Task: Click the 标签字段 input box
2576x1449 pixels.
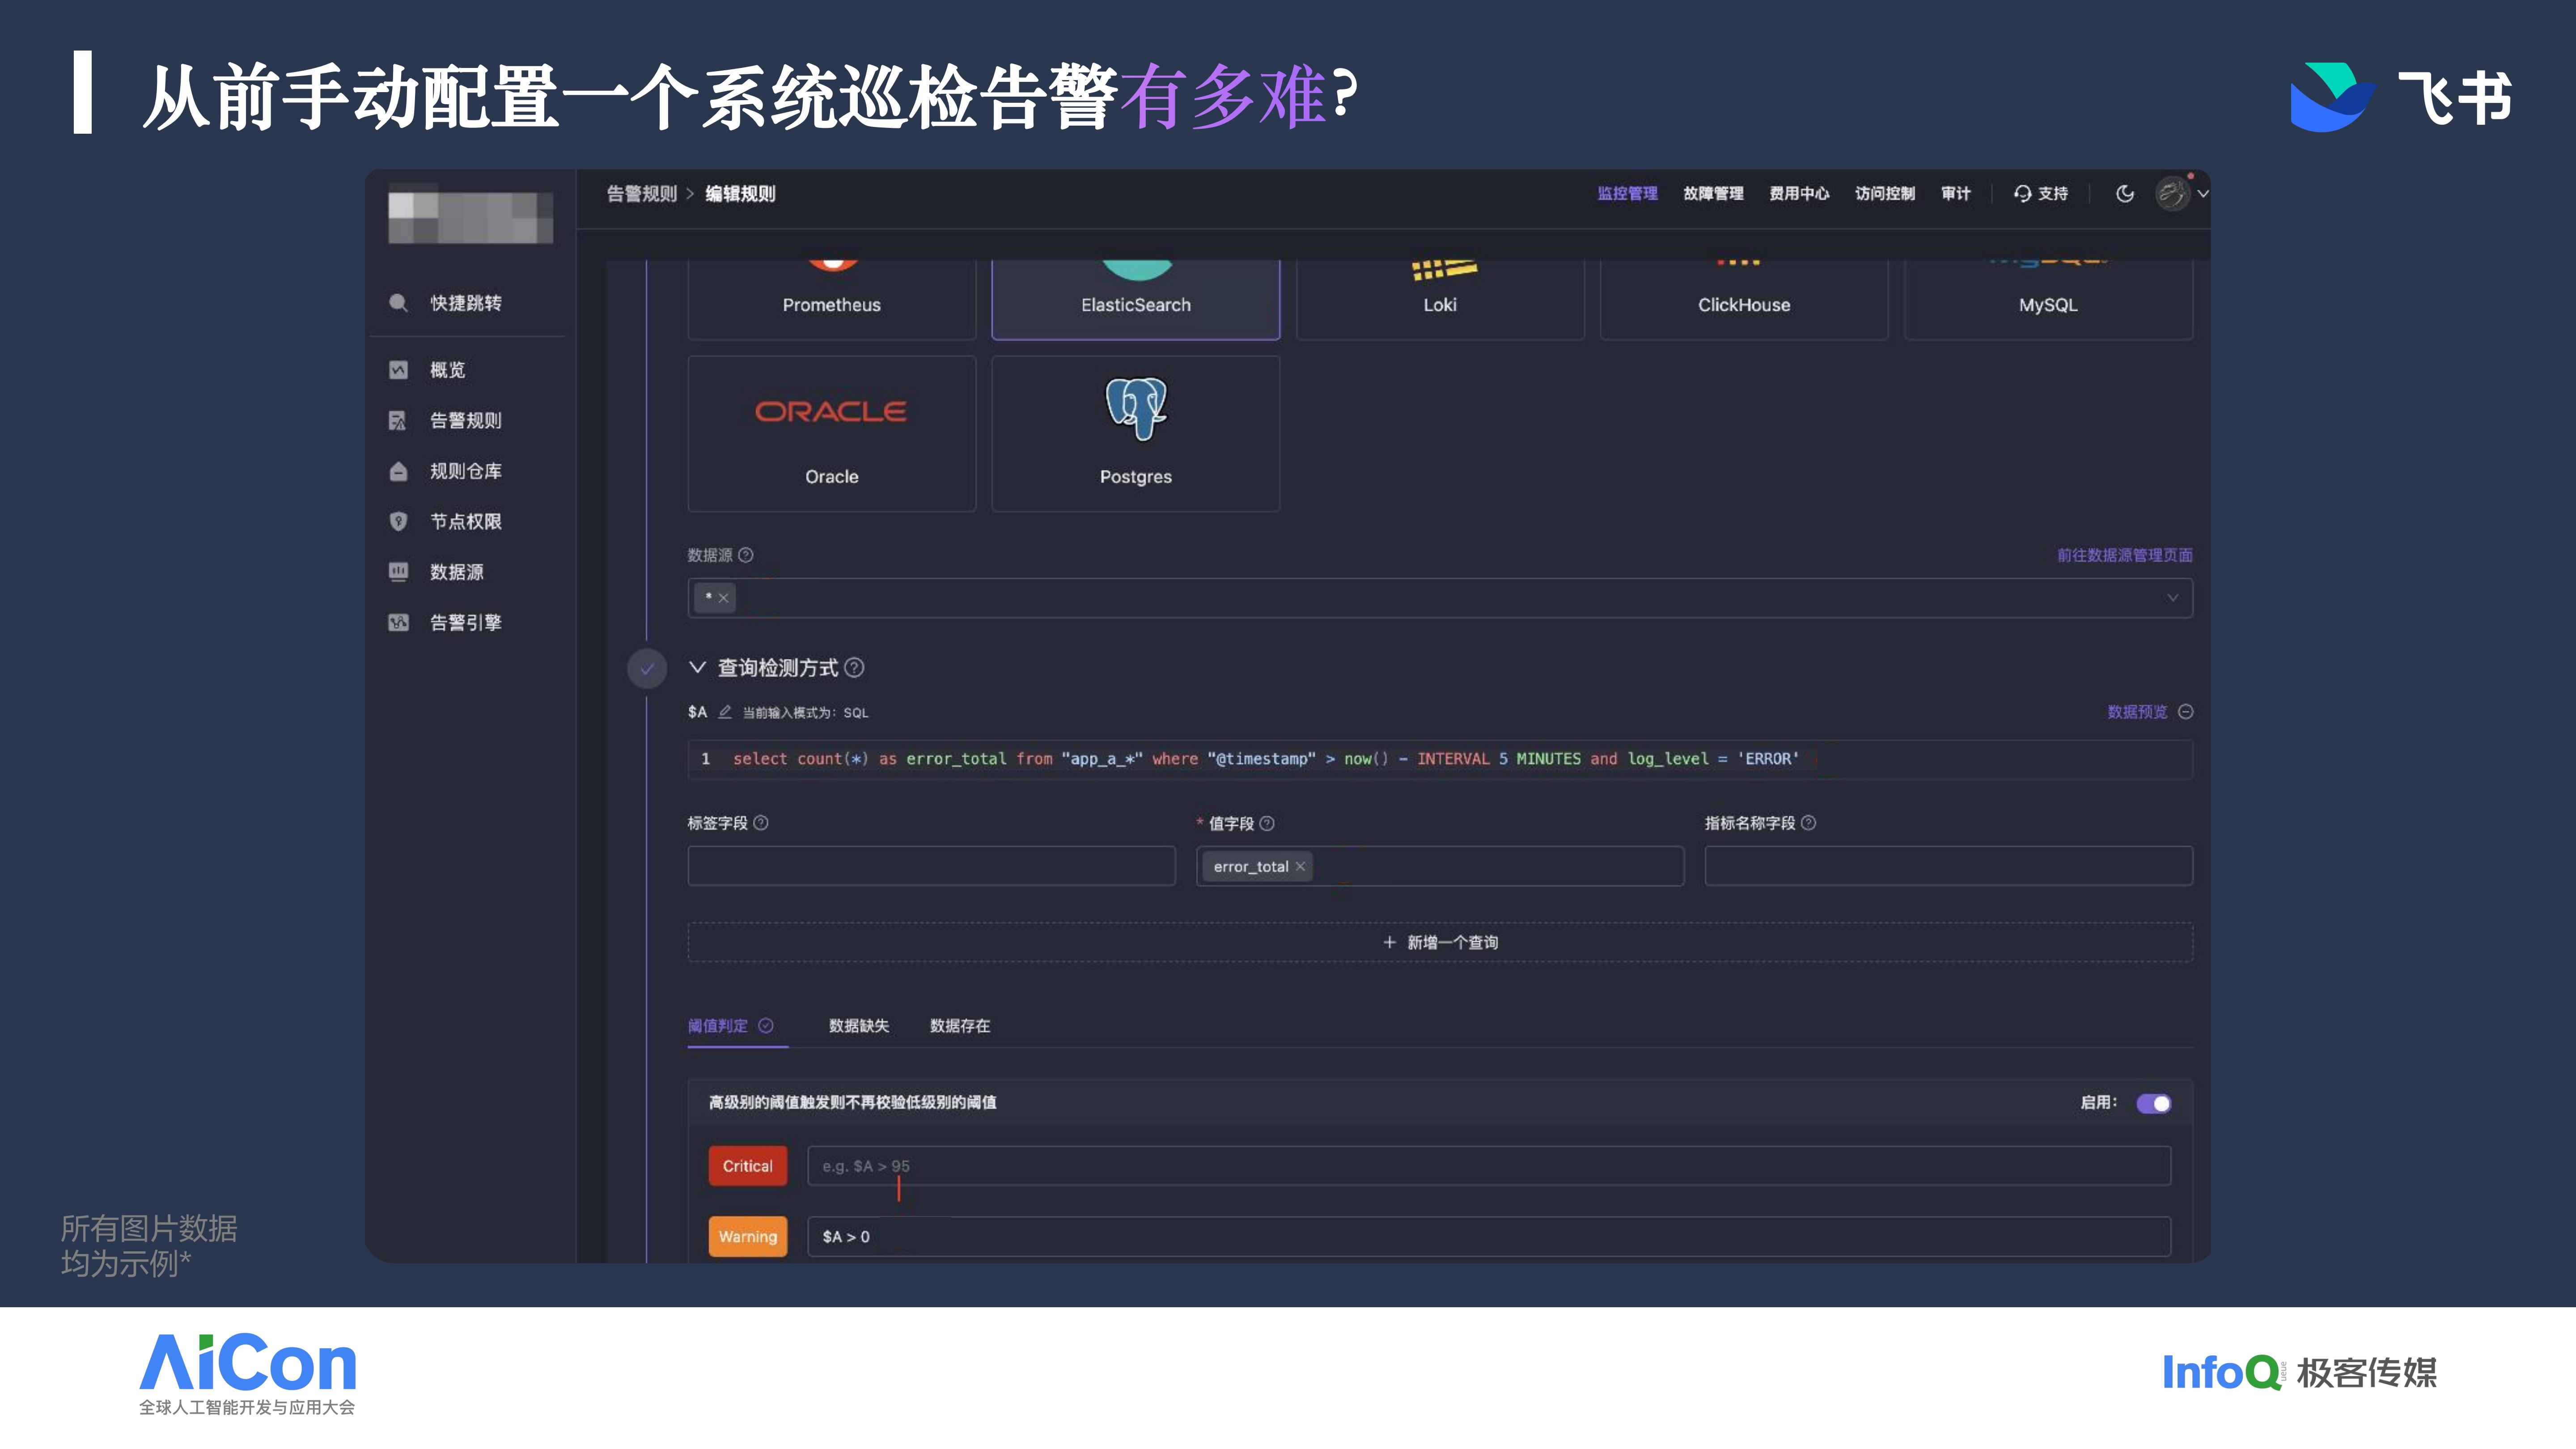Action: [931, 866]
